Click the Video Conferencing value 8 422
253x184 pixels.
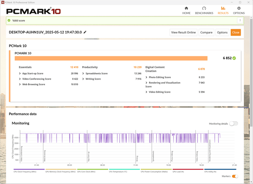pyautogui.click(x=75, y=79)
